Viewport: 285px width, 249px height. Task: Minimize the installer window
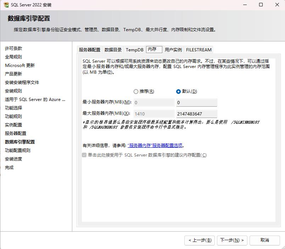coord(245,5)
